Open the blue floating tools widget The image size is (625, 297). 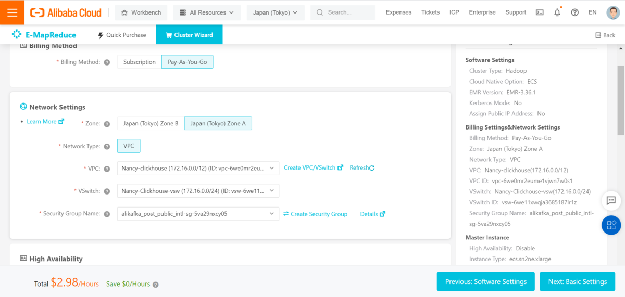click(x=611, y=225)
